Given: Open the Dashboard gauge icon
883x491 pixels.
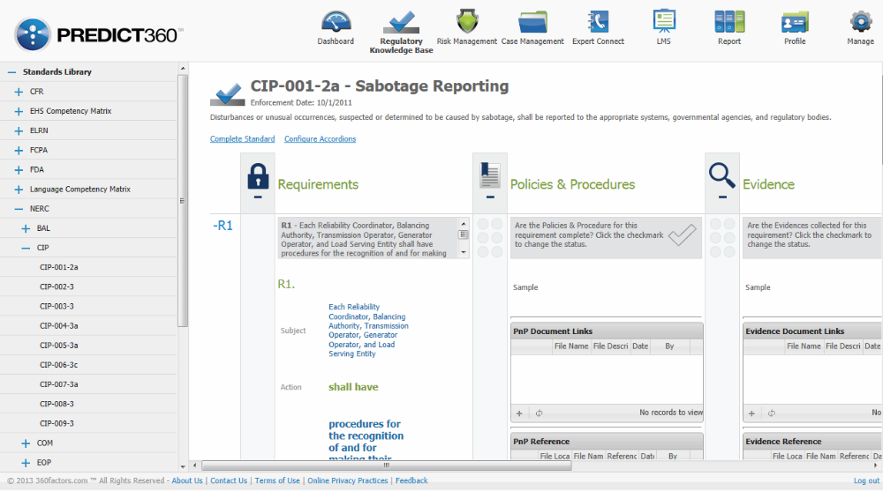Looking at the screenshot, I should click(x=336, y=22).
